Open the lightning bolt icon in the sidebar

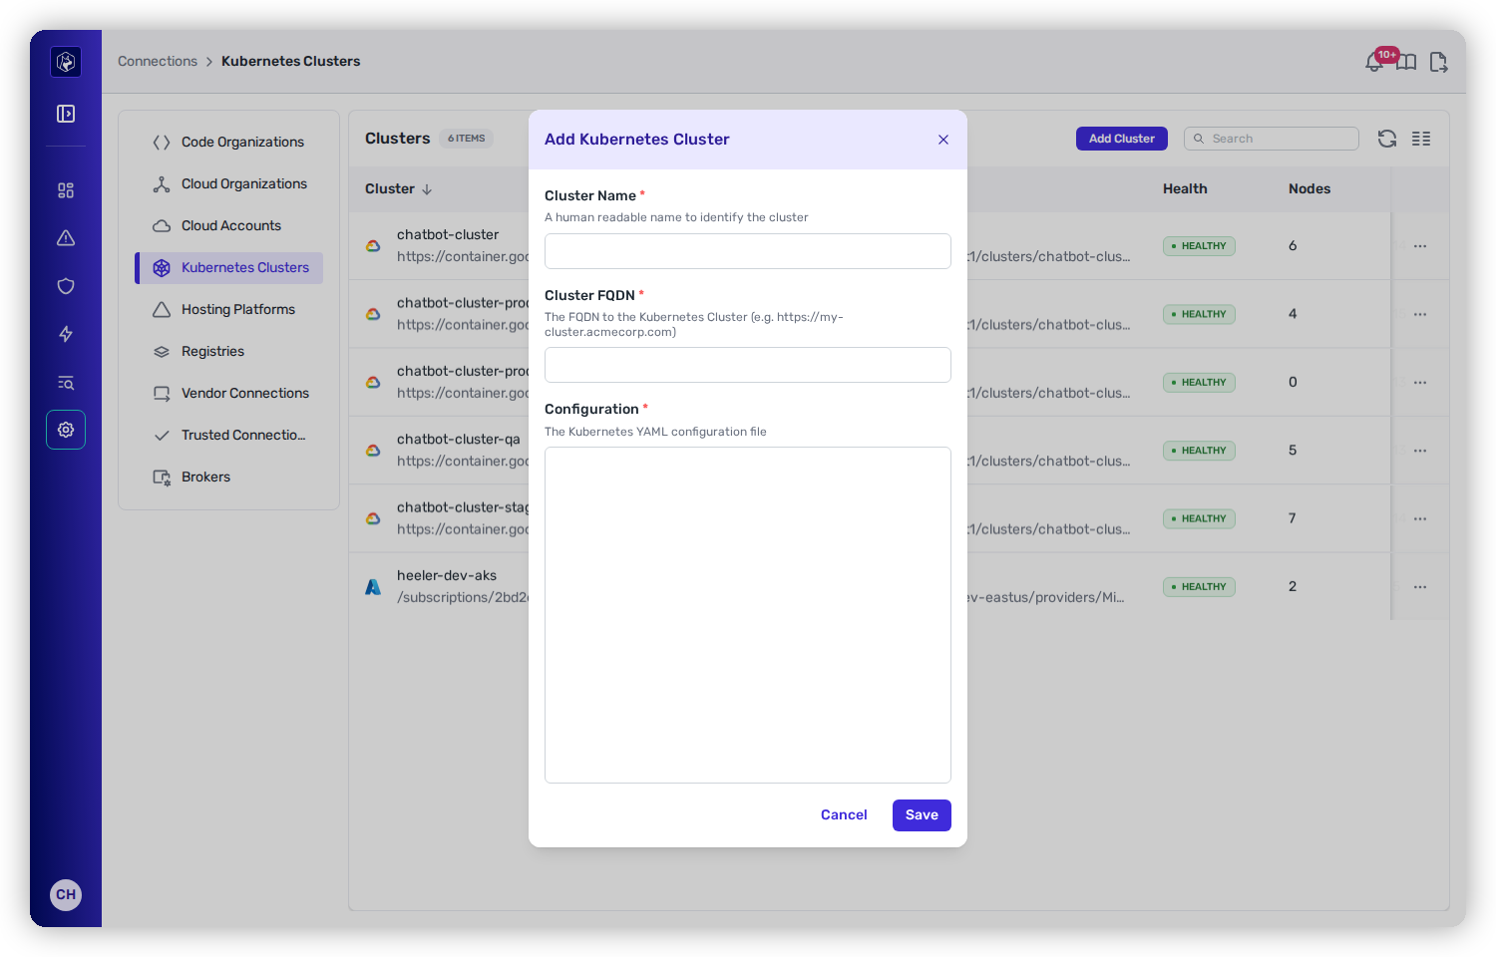[66, 334]
